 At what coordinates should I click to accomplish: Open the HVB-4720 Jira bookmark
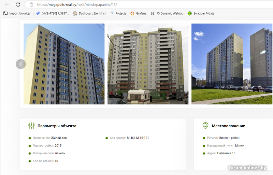(x=53, y=13)
